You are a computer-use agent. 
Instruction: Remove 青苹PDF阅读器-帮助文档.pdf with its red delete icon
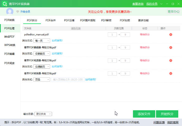coord(171,60)
